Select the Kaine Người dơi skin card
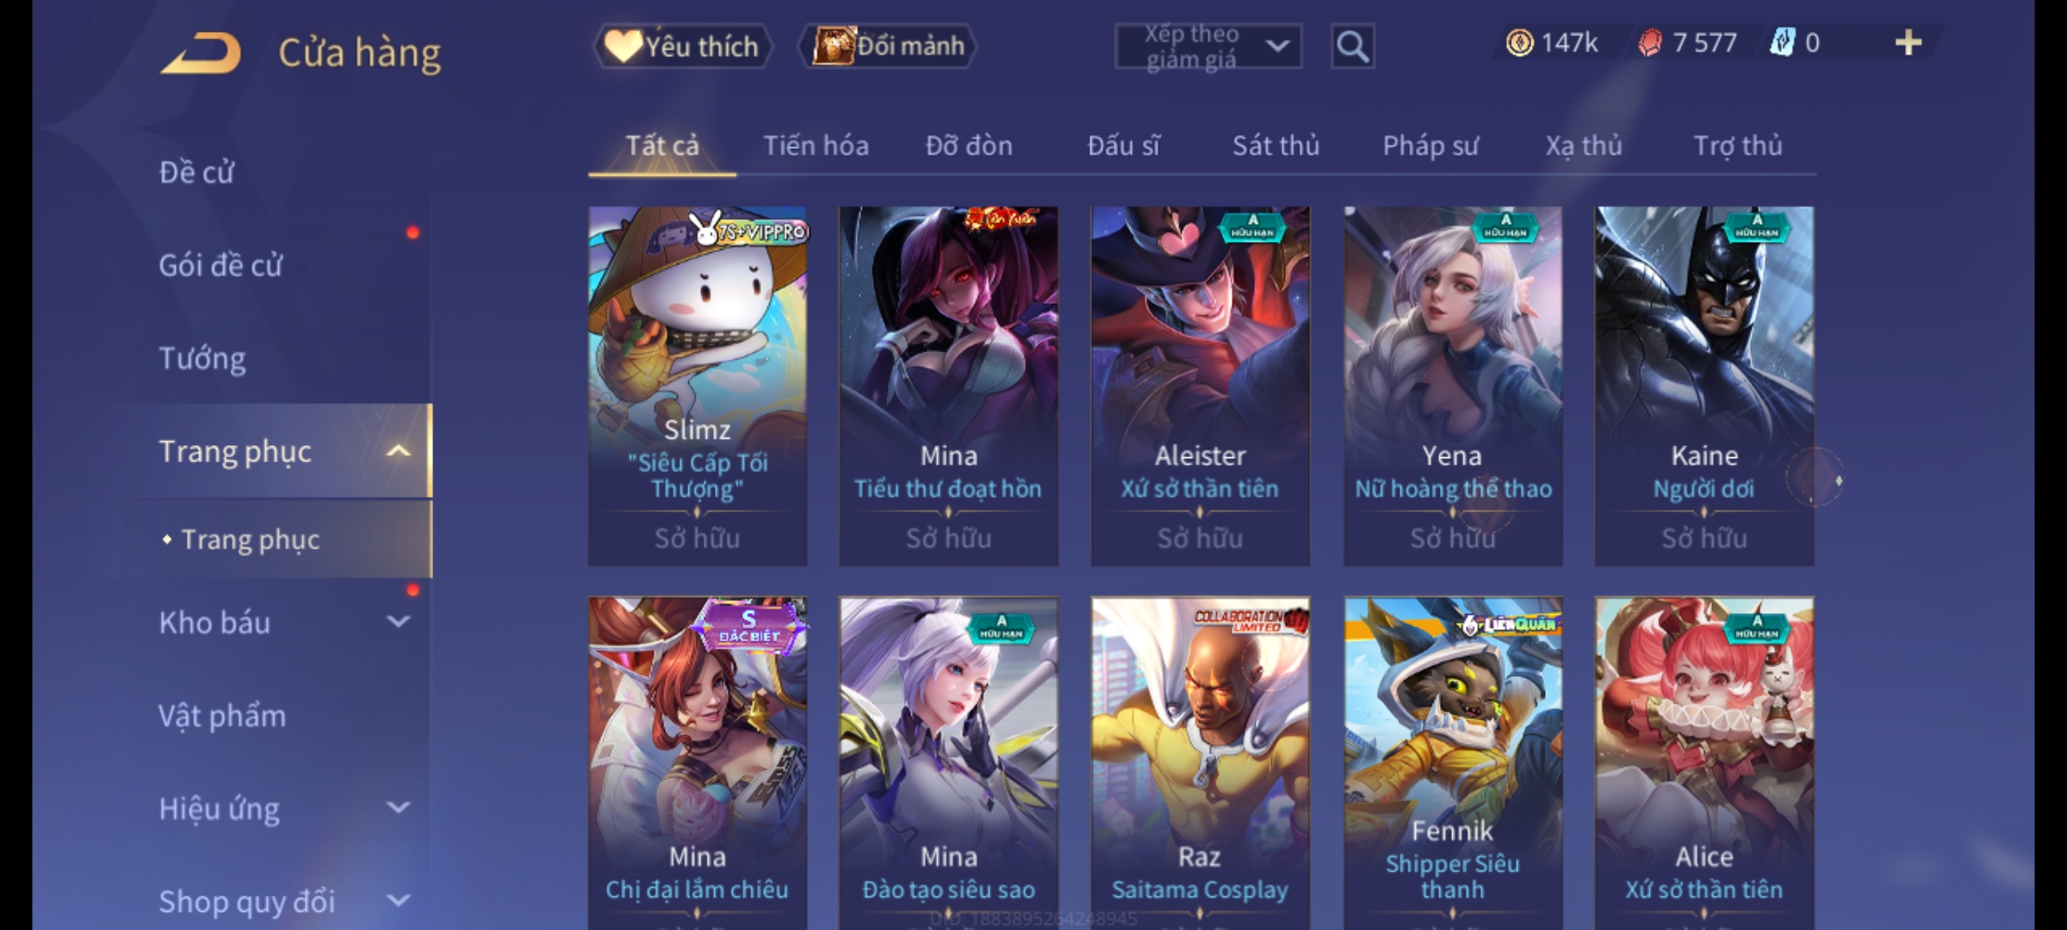Viewport: 2067px width, 930px height. pos(1704,386)
